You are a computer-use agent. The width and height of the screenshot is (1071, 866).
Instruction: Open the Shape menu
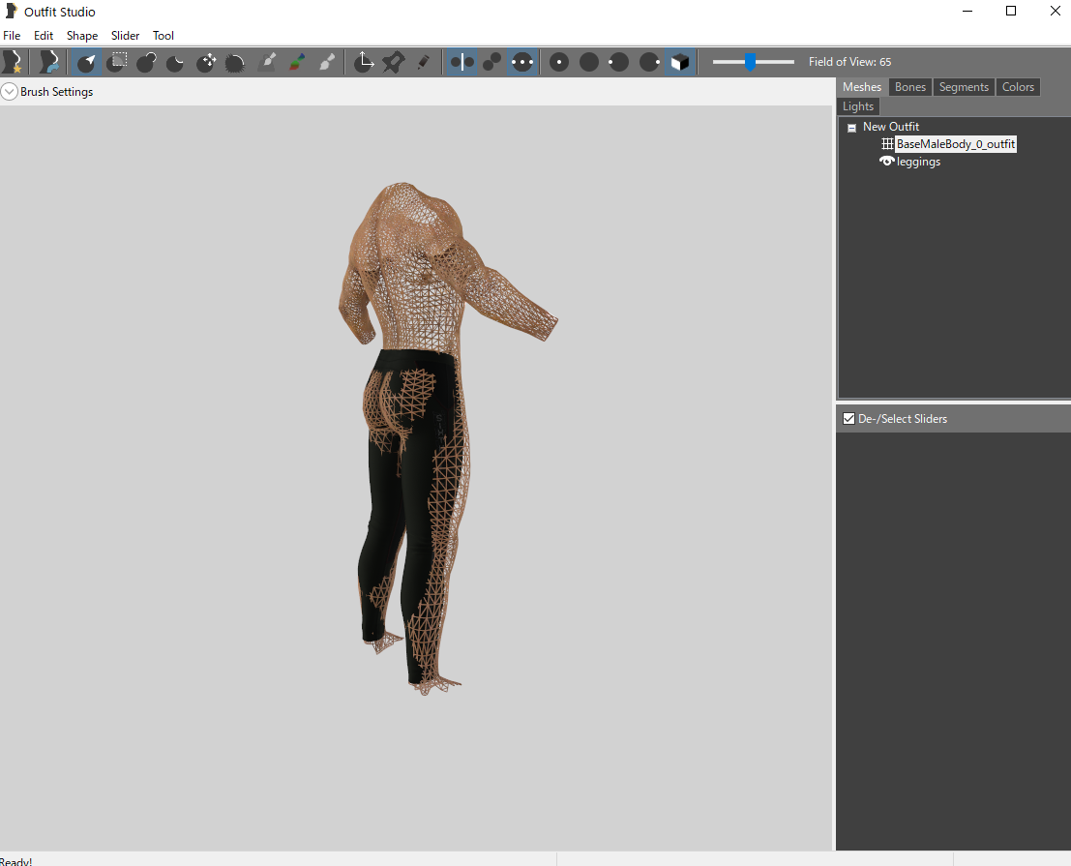point(82,36)
